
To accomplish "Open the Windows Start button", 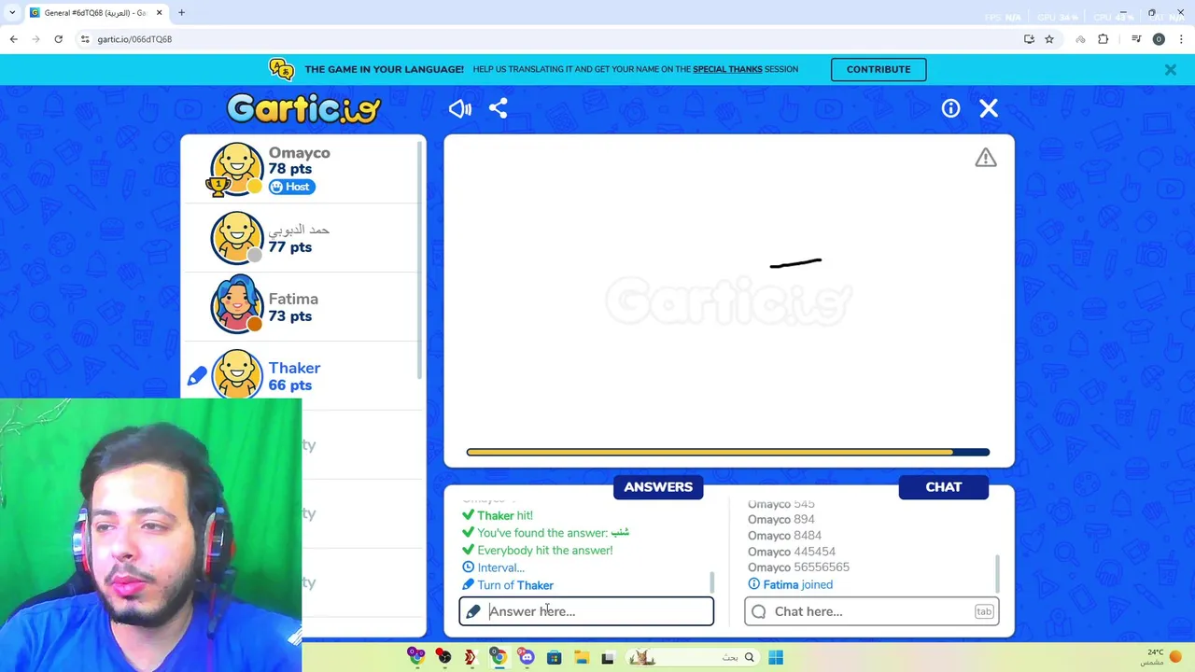I will point(776,658).
